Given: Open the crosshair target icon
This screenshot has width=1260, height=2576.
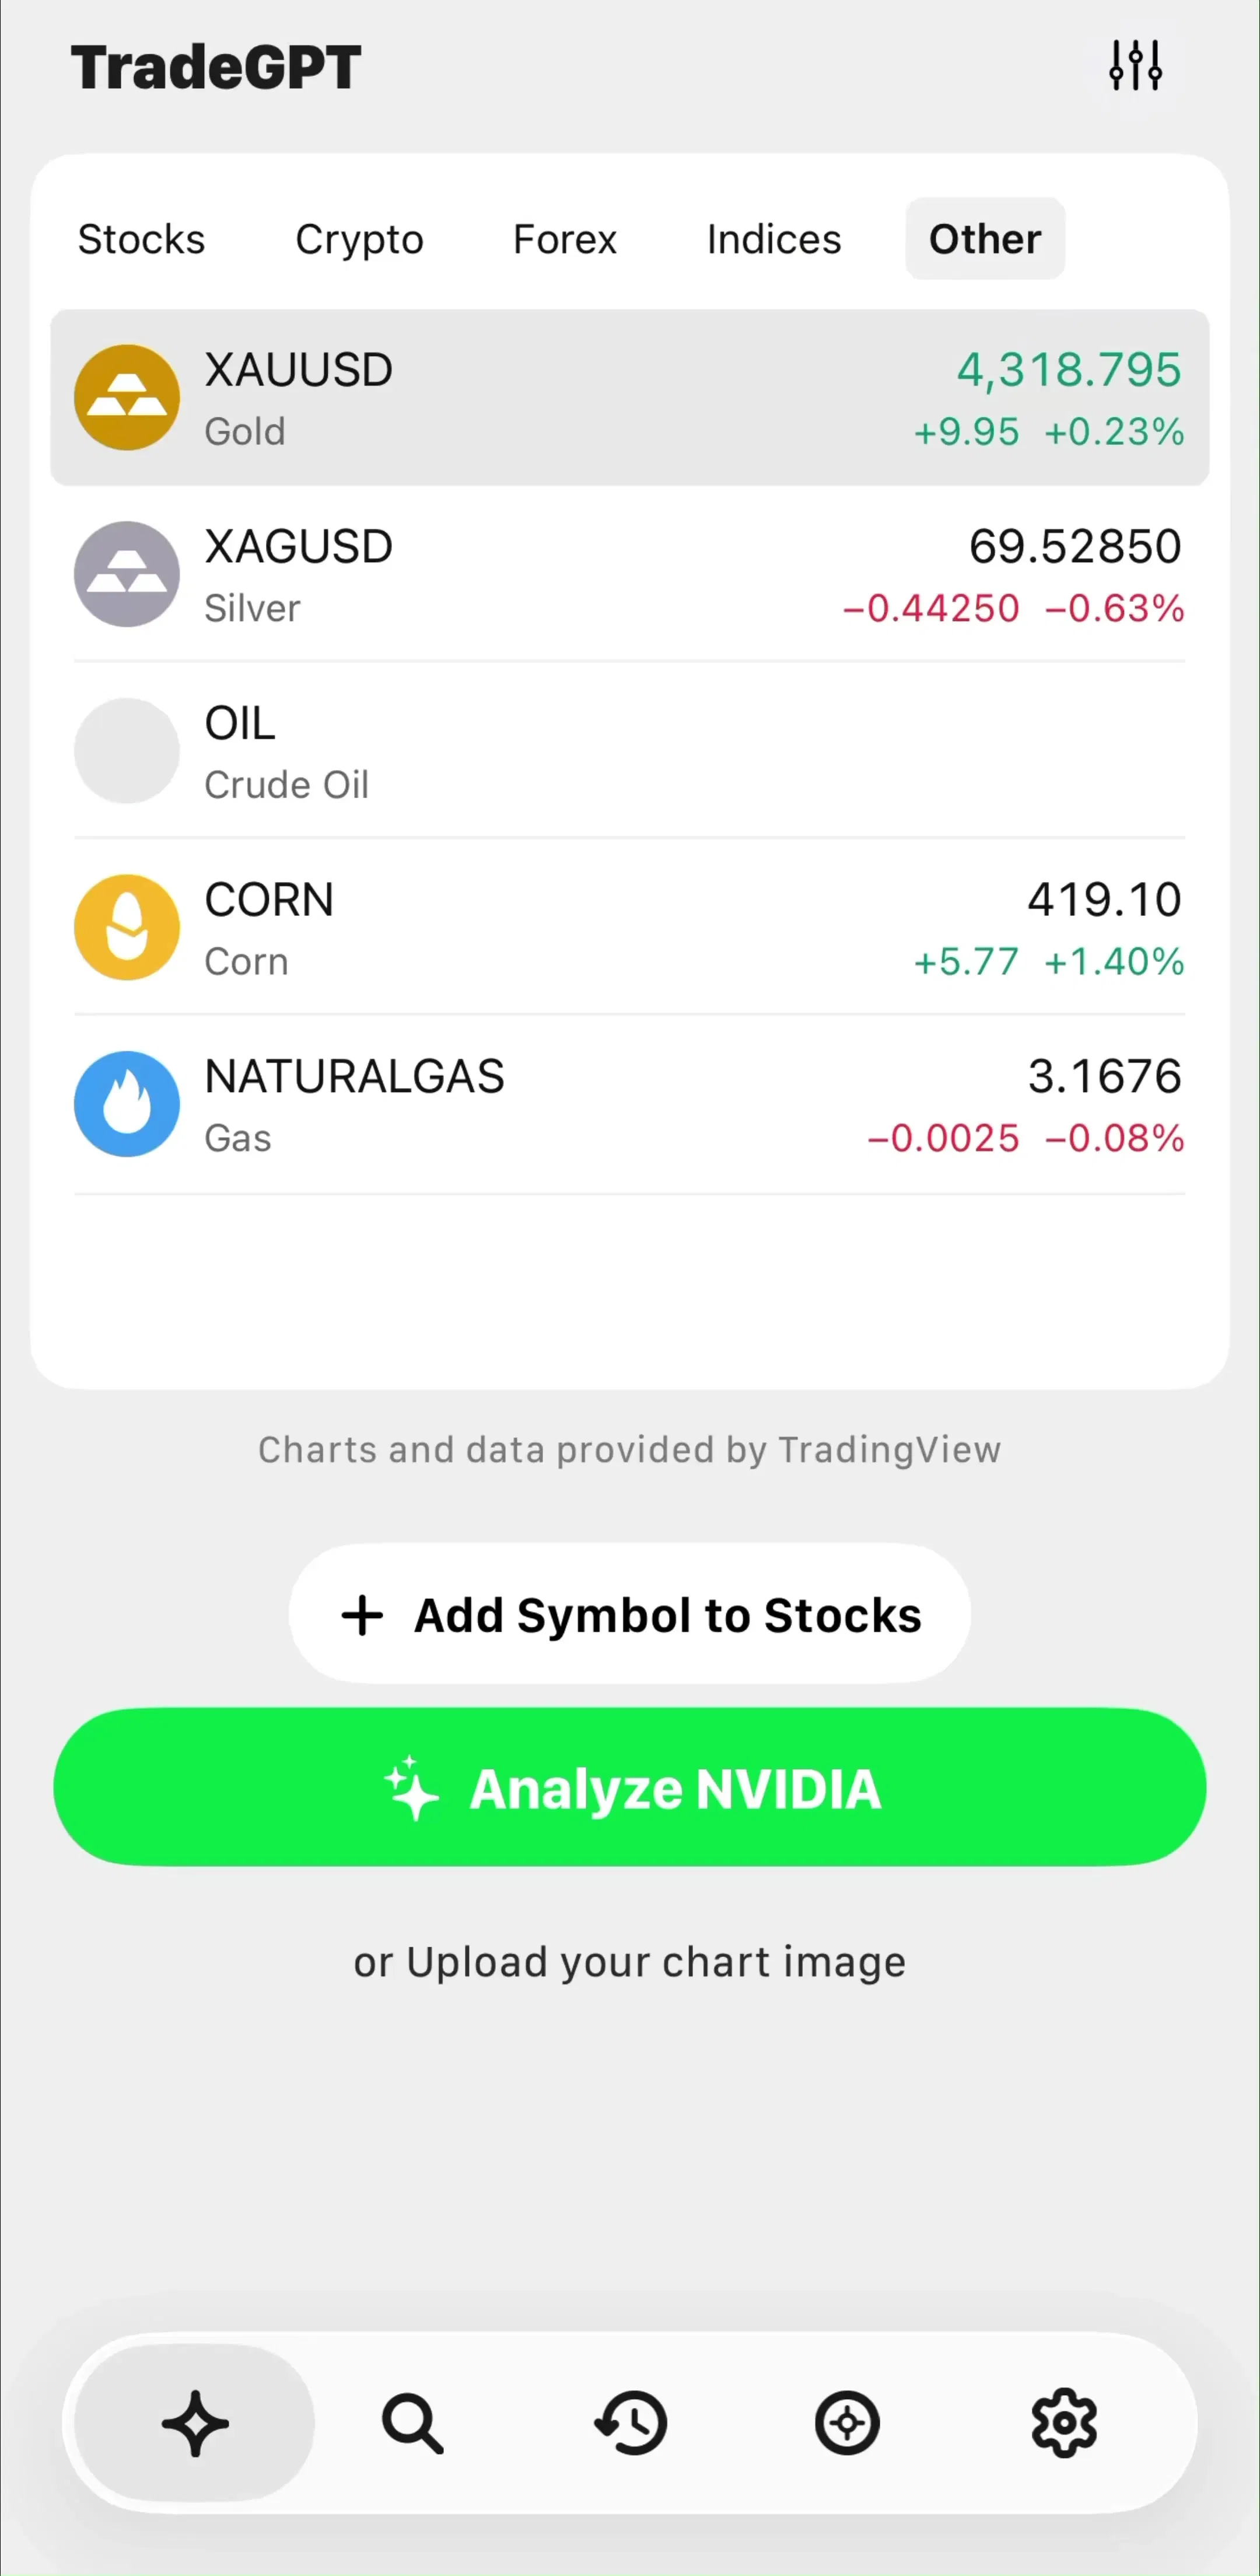Looking at the screenshot, I should tap(848, 2423).
